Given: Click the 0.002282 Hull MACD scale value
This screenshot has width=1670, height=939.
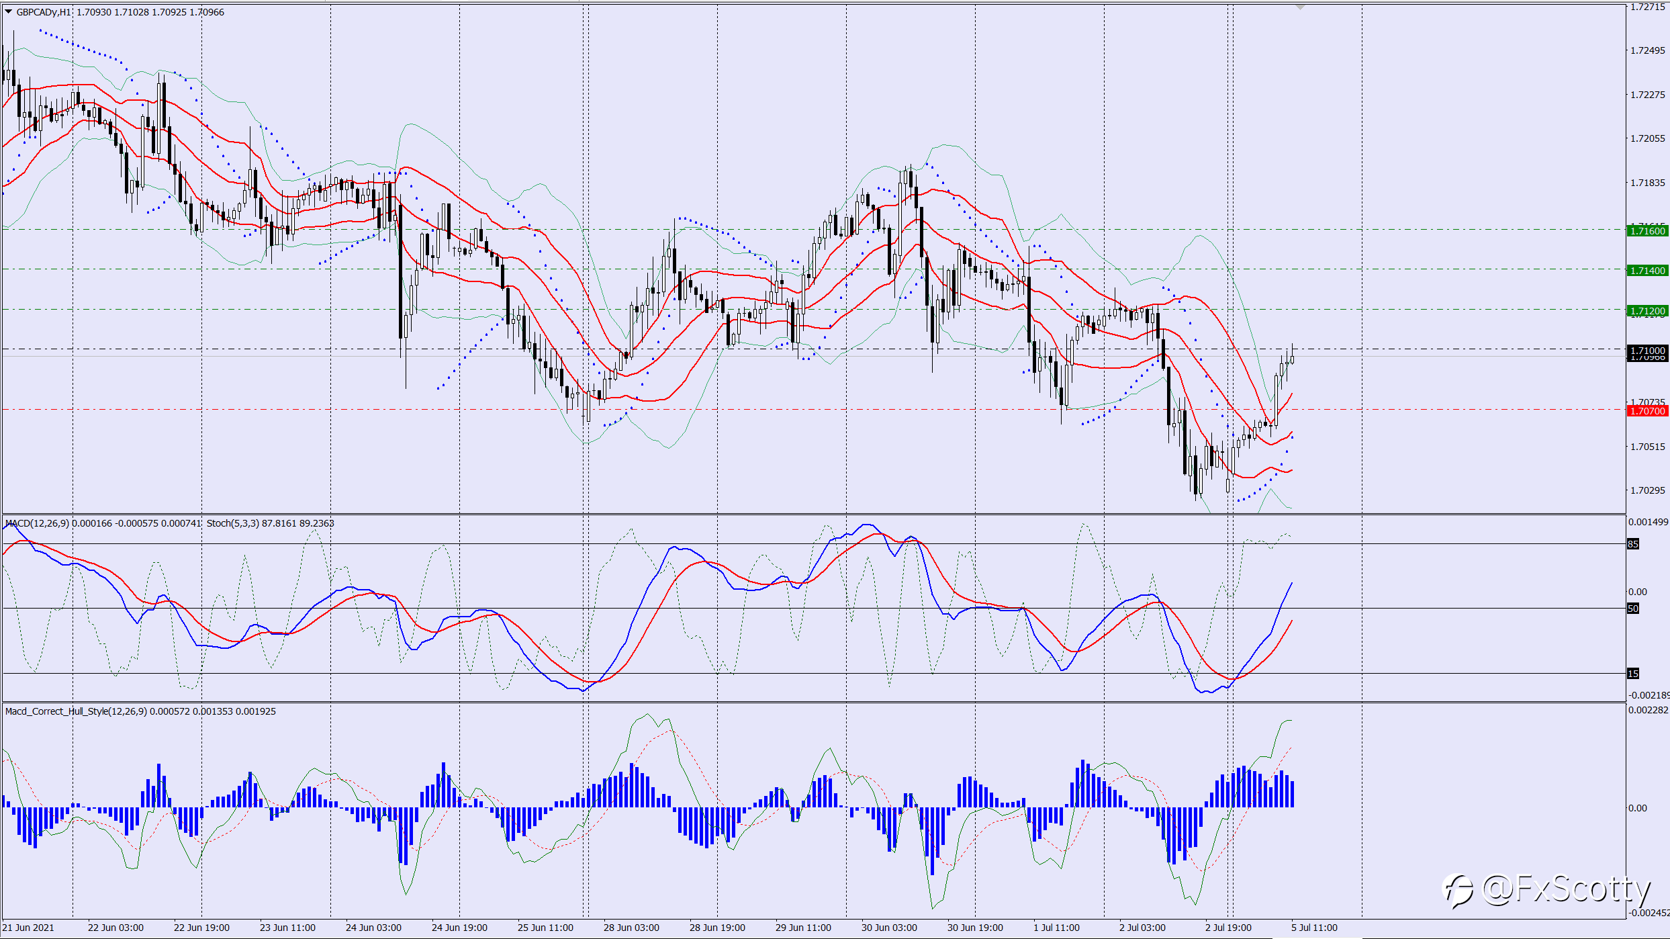Looking at the screenshot, I should (1648, 710).
